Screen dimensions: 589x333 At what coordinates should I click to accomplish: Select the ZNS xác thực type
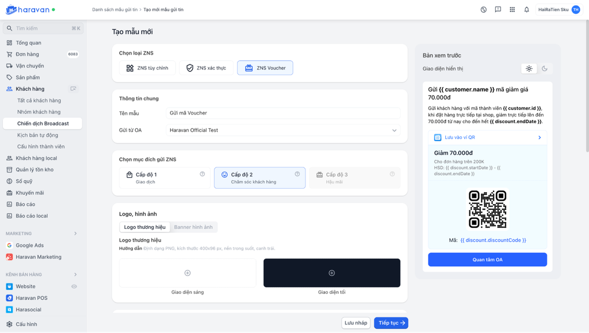[206, 68]
